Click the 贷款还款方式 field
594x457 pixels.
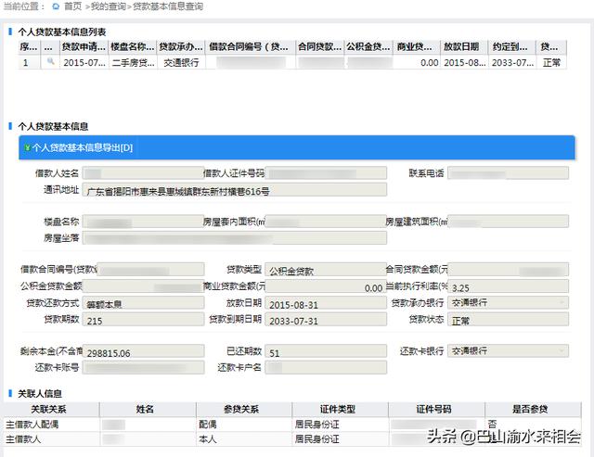tap(143, 302)
